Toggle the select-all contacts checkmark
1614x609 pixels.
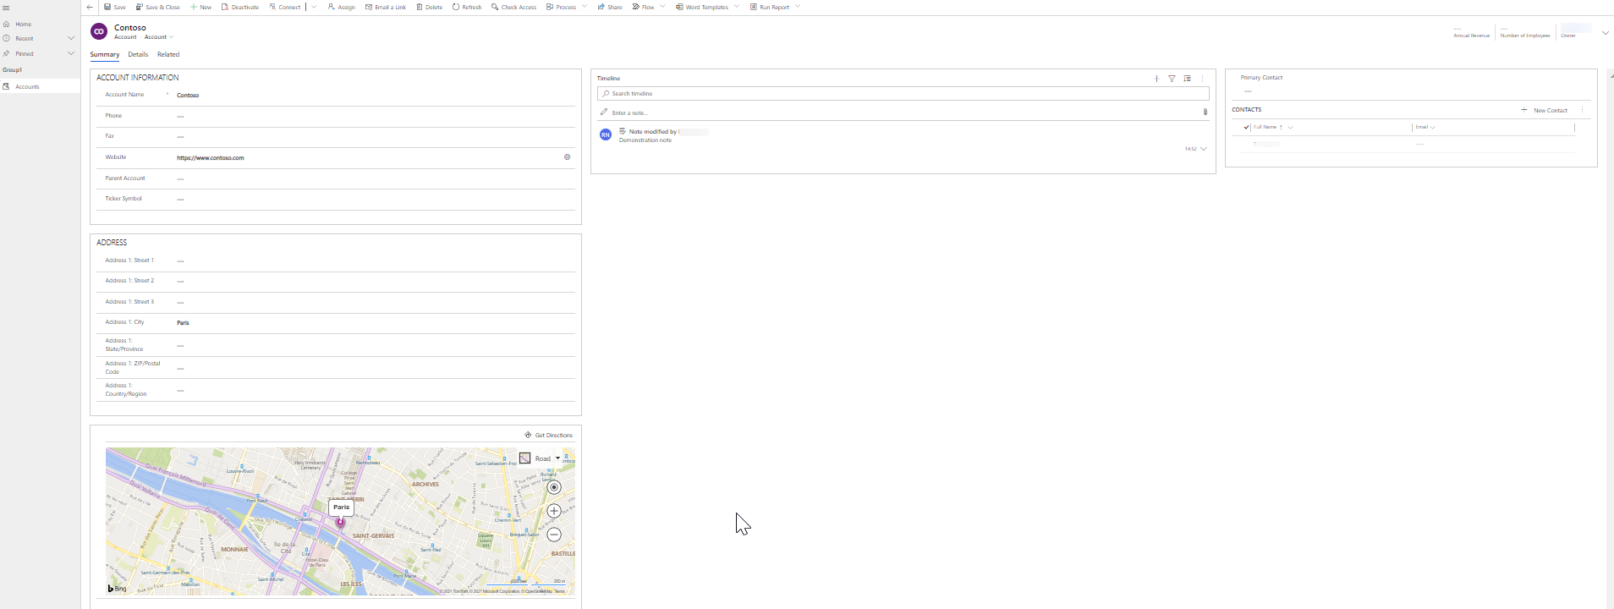pos(1246,127)
